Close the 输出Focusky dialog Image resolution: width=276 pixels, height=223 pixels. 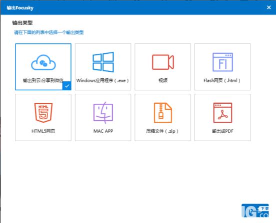point(269,7)
